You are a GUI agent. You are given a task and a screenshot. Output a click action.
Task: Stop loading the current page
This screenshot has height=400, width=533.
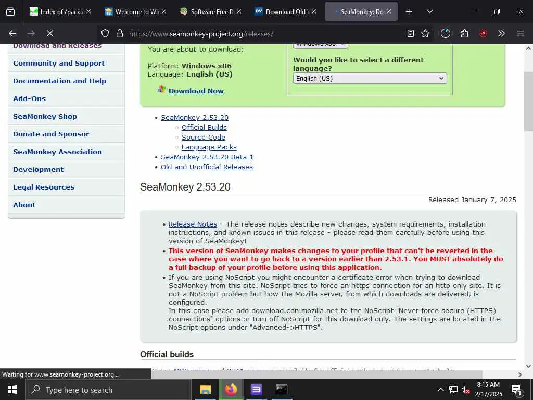[x=49, y=33]
